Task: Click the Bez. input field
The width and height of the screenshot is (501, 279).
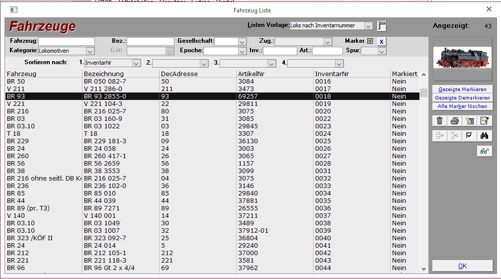Action: coord(151,41)
